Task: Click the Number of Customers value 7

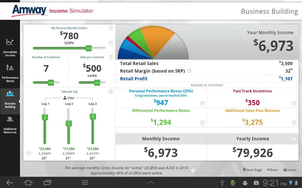Action: [46, 68]
